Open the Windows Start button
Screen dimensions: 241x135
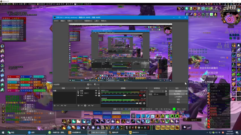pos(3,132)
